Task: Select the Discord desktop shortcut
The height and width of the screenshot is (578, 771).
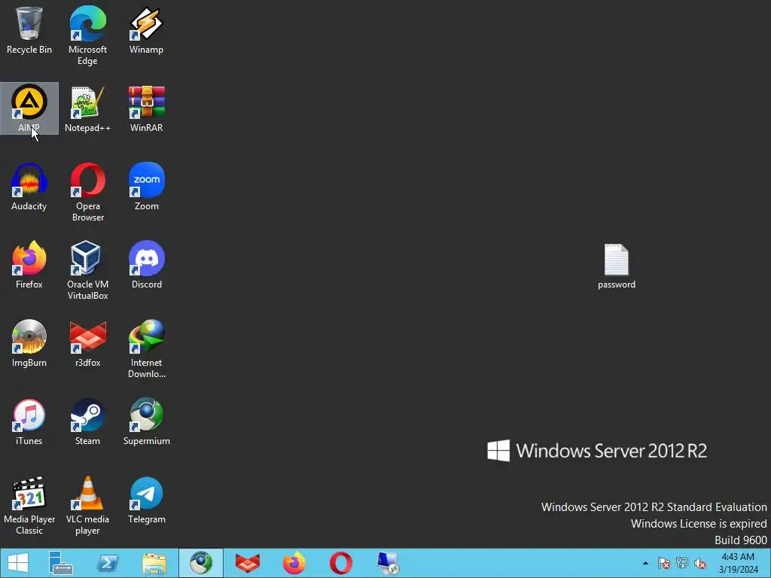Action: (147, 265)
